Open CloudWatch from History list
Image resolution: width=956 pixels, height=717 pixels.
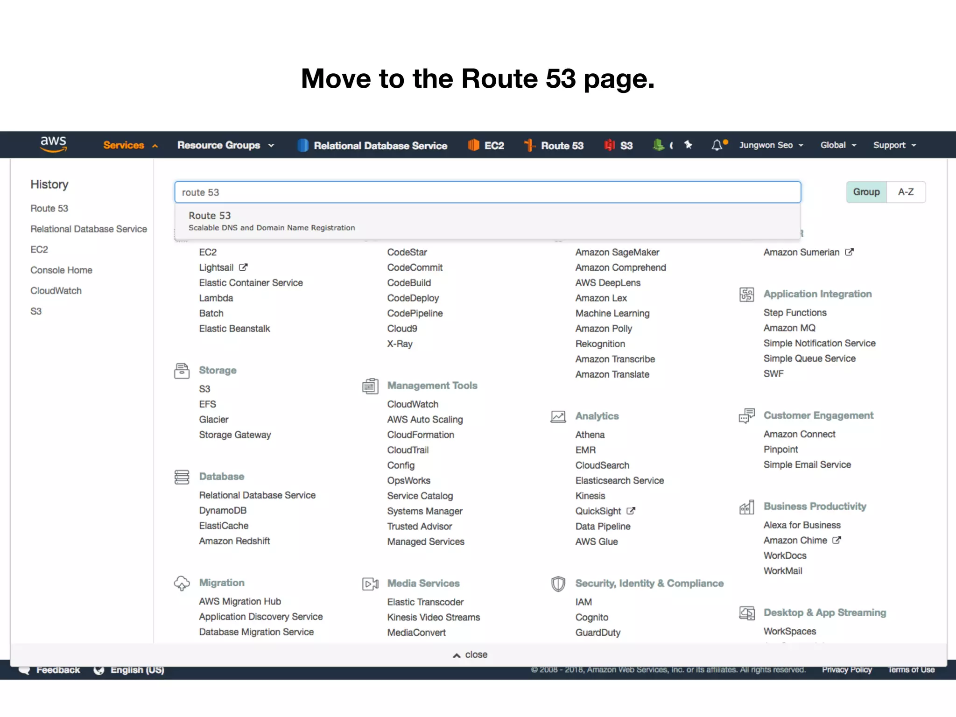pos(56,291)
